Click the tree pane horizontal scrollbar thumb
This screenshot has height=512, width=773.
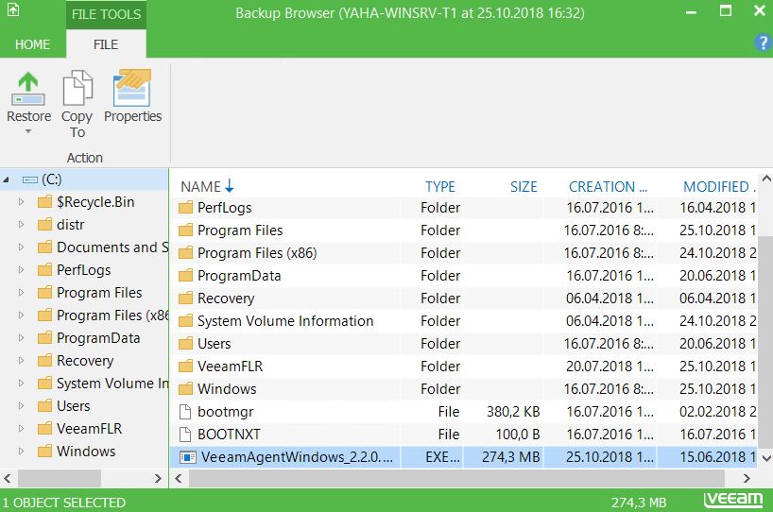point(60,478)
